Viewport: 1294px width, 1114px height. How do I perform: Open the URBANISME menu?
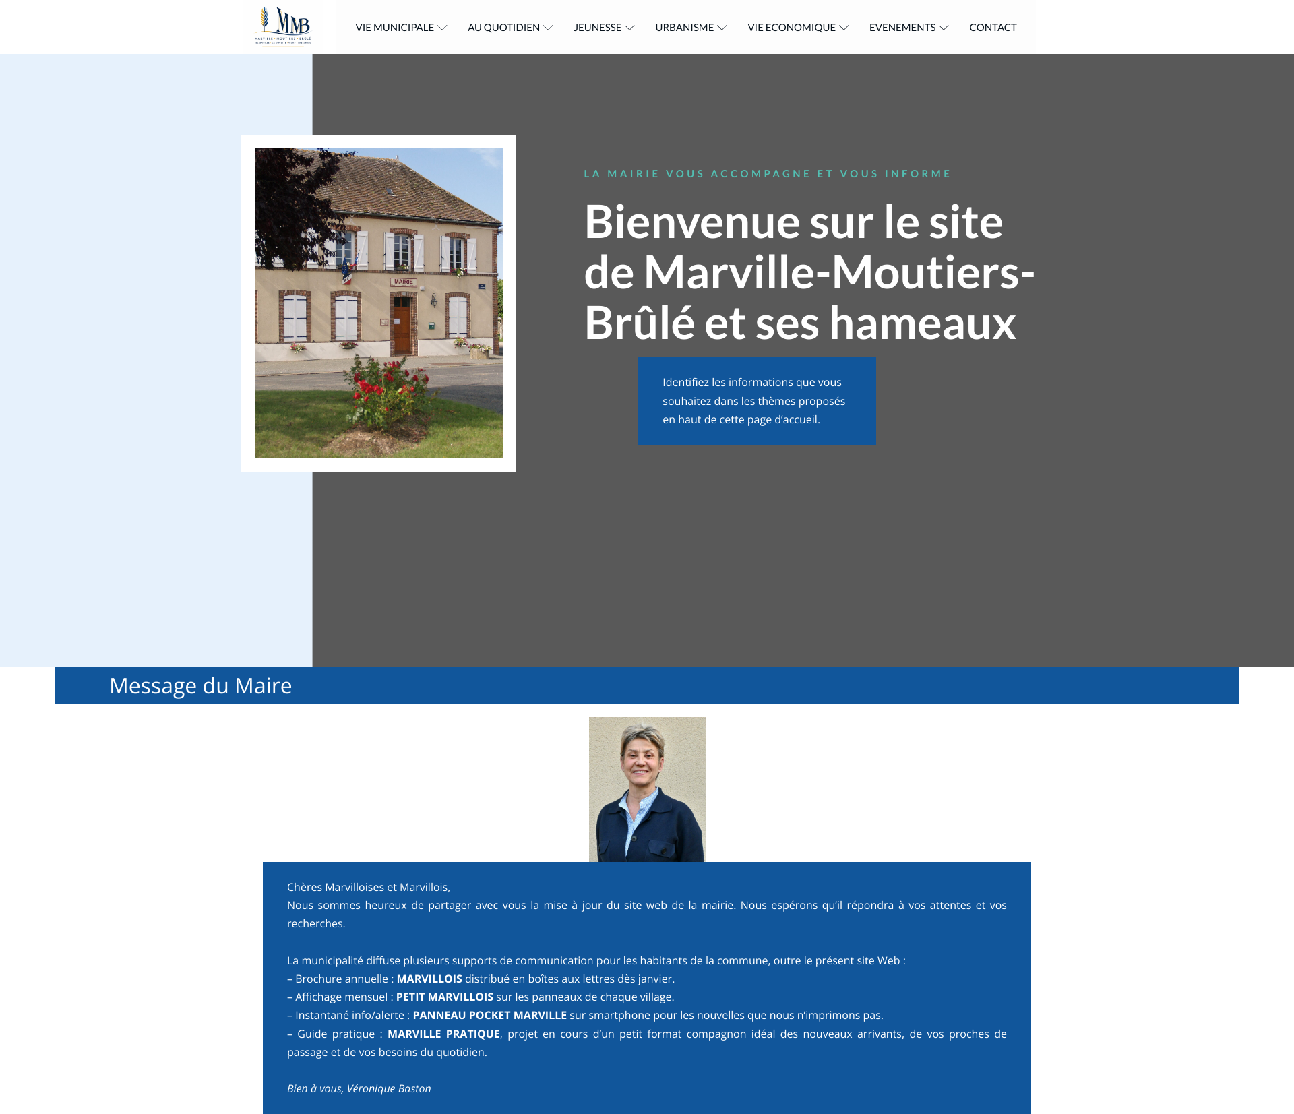[x=691, y=27]
